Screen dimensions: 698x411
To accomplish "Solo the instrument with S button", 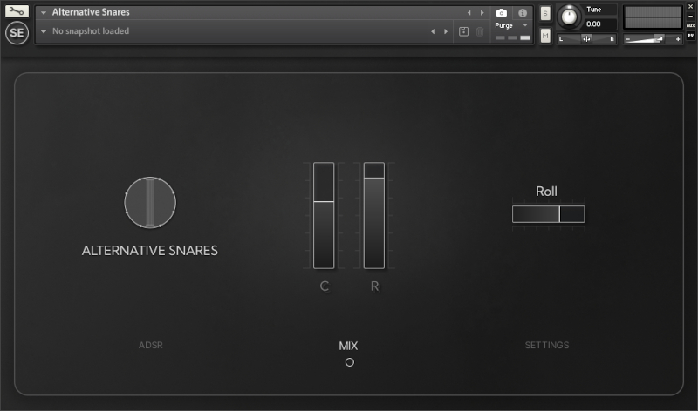I will (x=545, y=13).
